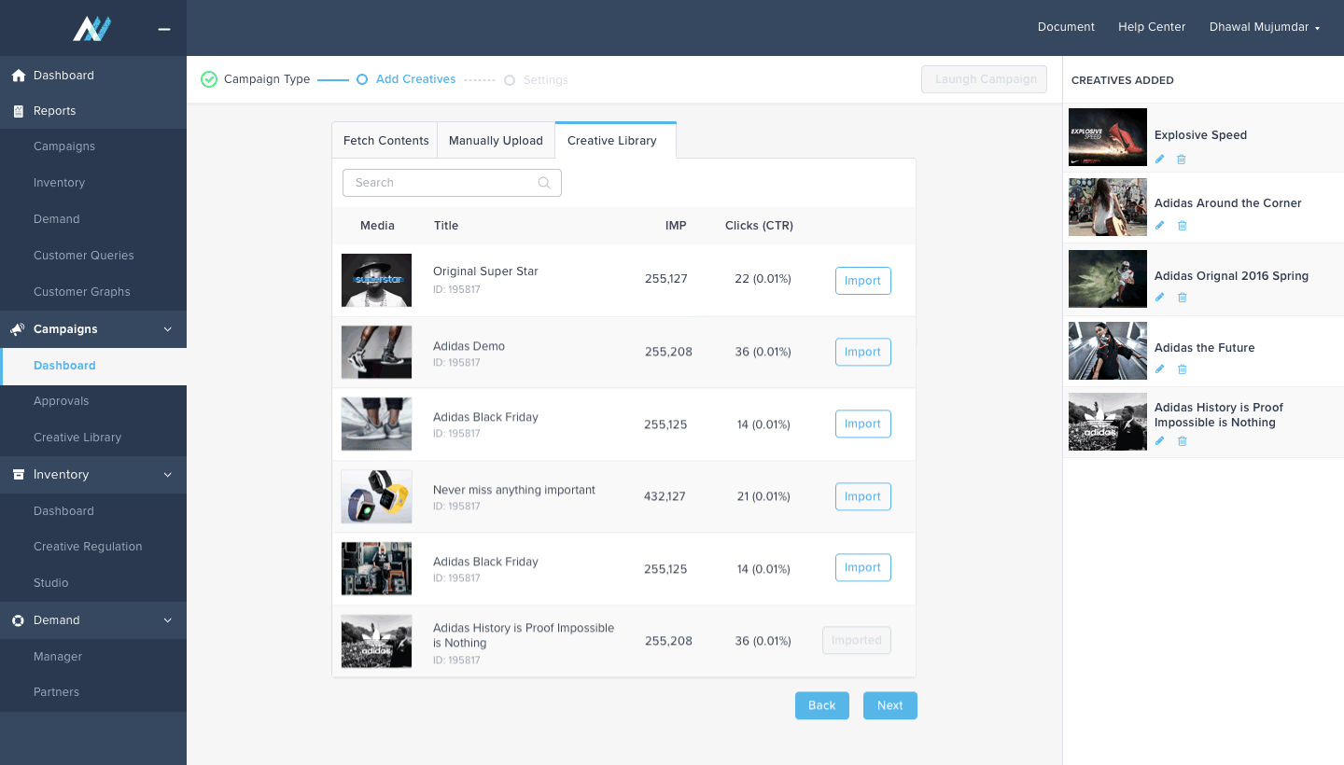The height and width of the screenshot is (765, 1344).
Task: Click the Imported button for Adidas History
Action: (x=857, y=641)
